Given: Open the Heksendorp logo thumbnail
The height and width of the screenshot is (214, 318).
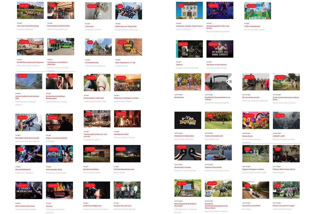Looking at the screenshot, I should coord(188,120).
